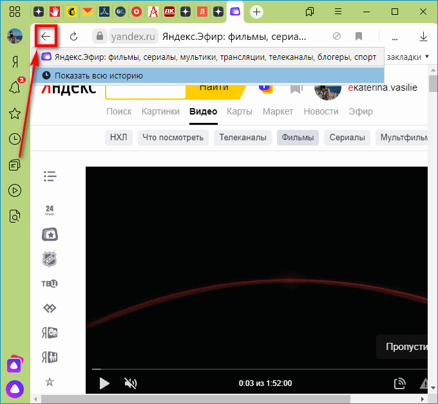
Task: Skip the intro with the Пропустить button
Action: tap(406, 347)
